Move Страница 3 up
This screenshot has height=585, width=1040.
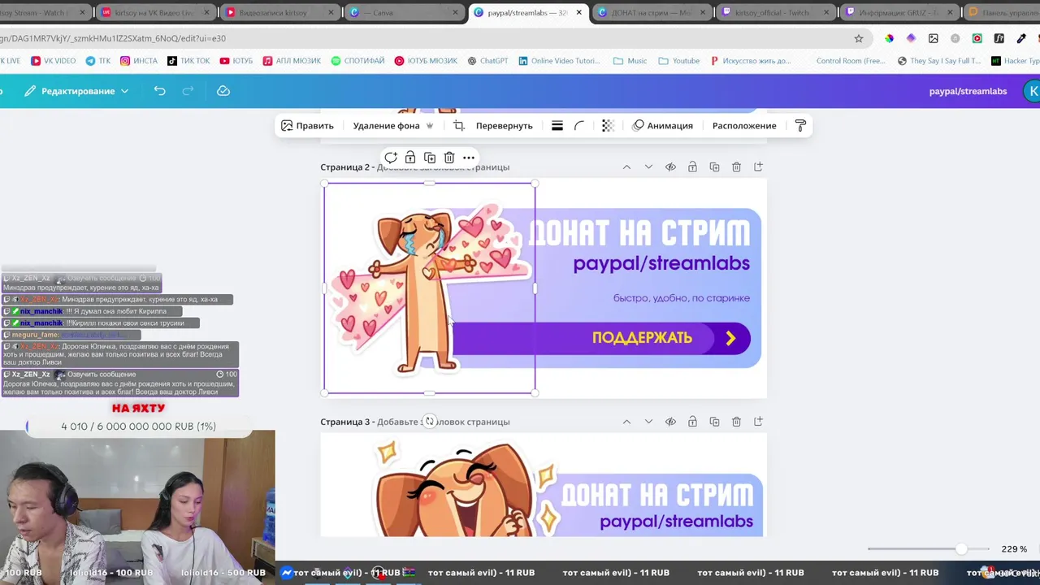pyautogui.click(x=626, y=422)
